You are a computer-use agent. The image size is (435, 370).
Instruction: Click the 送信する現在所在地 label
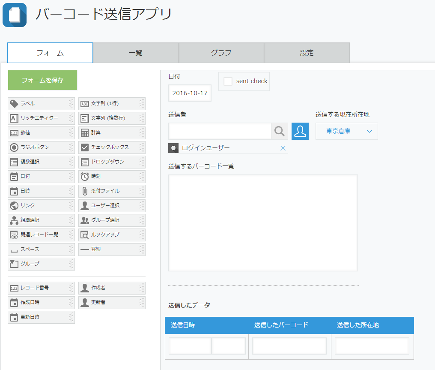click(x=343, y=114)
